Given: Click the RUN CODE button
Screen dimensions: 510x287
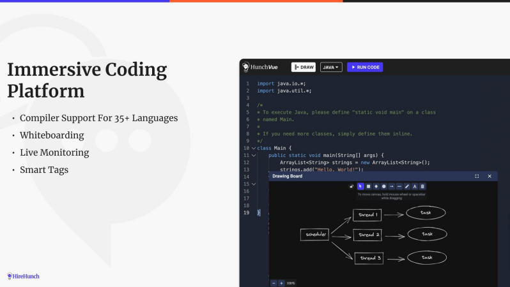Looking at the screenshot, I should pyautogui.click(x=365, y=67).
